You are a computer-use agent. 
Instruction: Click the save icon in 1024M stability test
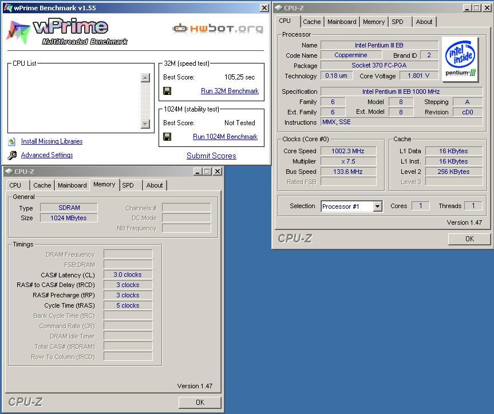coord(167,137)
